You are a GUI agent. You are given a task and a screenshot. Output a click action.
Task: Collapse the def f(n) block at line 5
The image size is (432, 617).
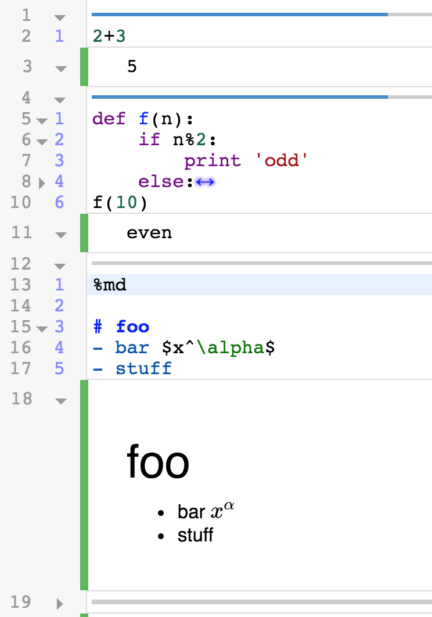41,121
